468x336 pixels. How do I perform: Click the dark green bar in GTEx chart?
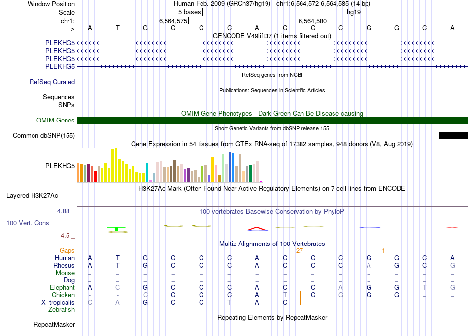point(250,173)
